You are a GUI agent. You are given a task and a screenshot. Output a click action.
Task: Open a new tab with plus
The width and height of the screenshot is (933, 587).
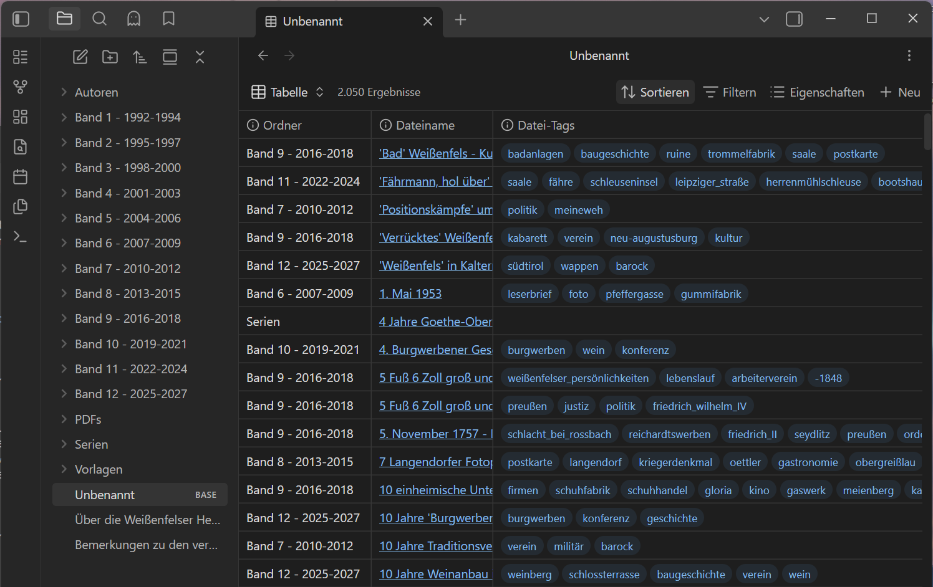click(460, 20)
